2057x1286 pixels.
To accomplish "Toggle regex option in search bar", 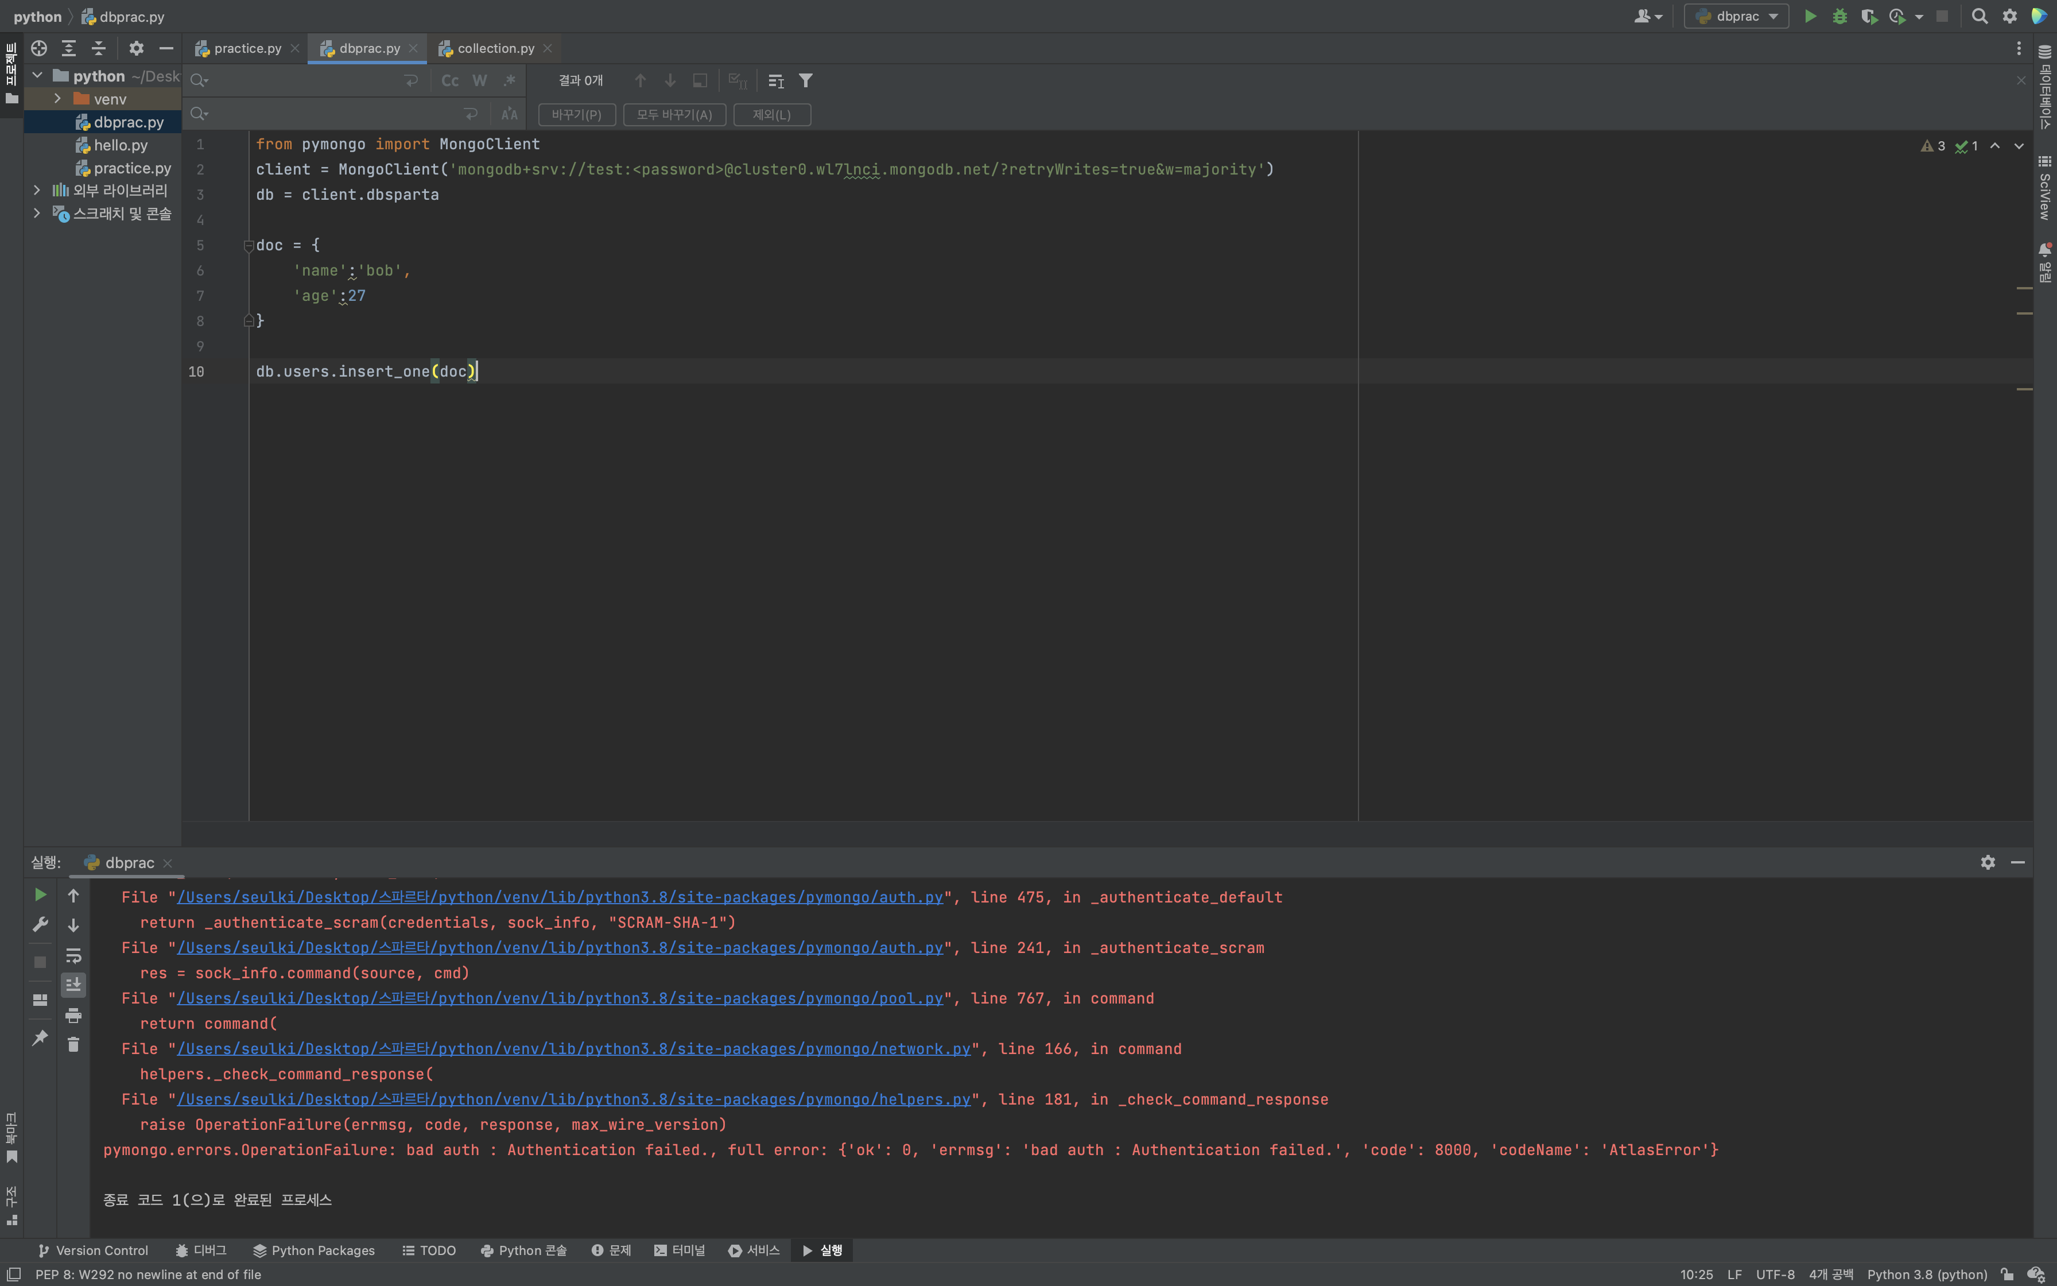I will [509, 81].
